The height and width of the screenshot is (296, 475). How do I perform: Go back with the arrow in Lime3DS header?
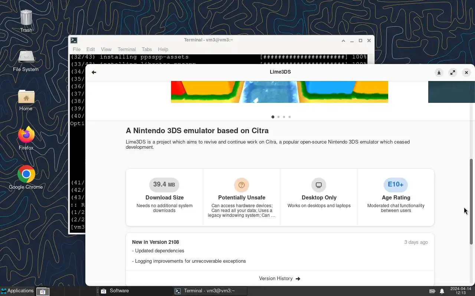[x=94, y=72]
